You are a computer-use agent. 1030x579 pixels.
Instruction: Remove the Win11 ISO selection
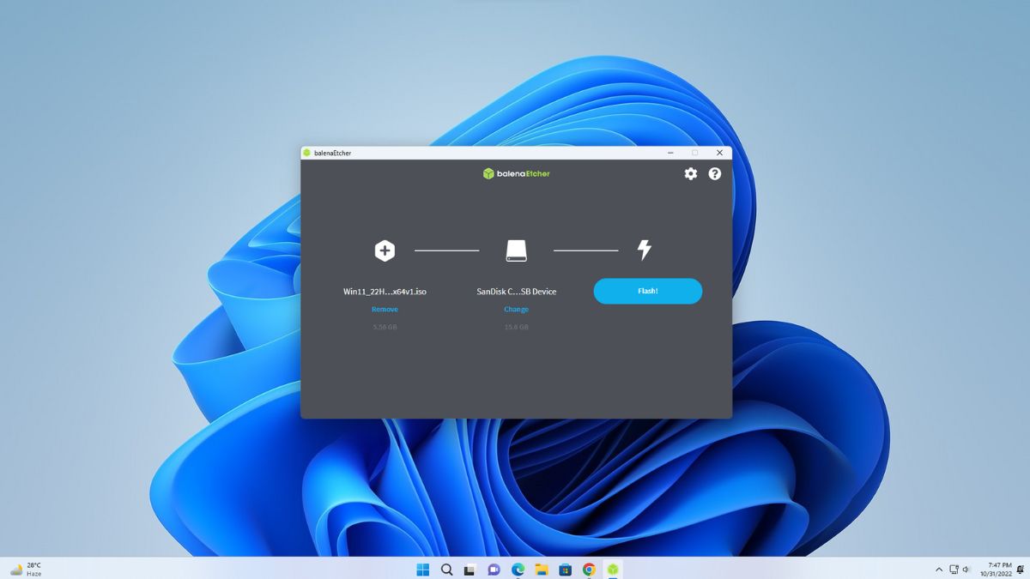pyautogui.click(x=385, y=309)
